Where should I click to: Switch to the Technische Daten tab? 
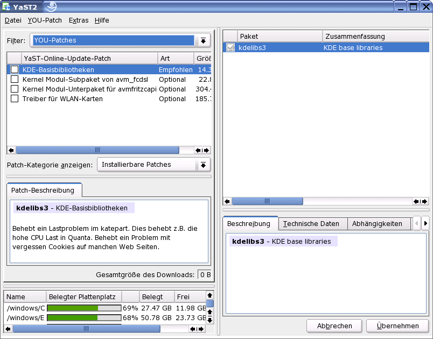(x=312, y=224)
